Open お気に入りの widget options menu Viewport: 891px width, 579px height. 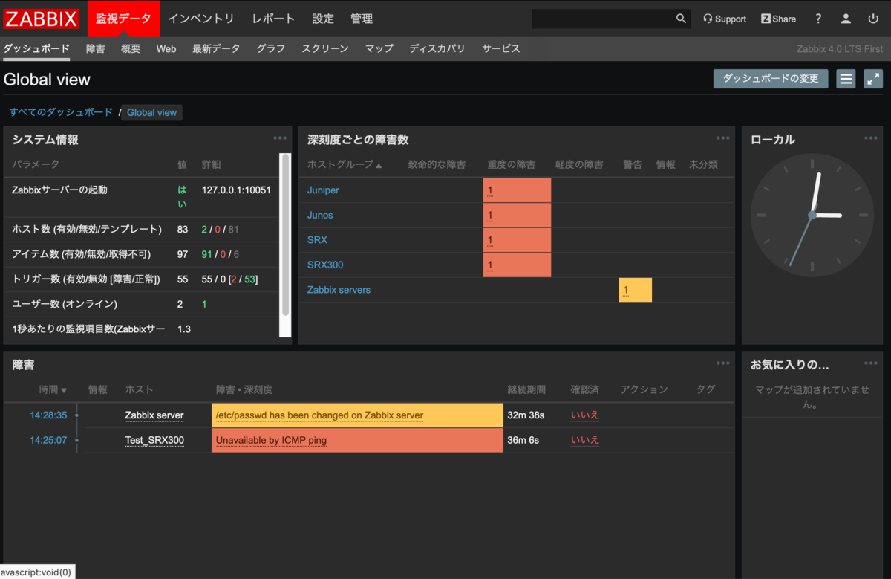click(872, 363)
